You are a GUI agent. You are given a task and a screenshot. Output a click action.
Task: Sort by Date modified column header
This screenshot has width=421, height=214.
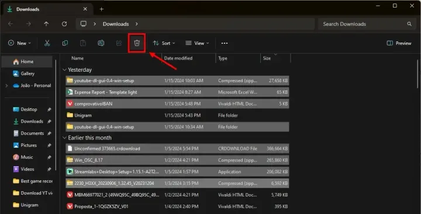click(x=178, y=58)
